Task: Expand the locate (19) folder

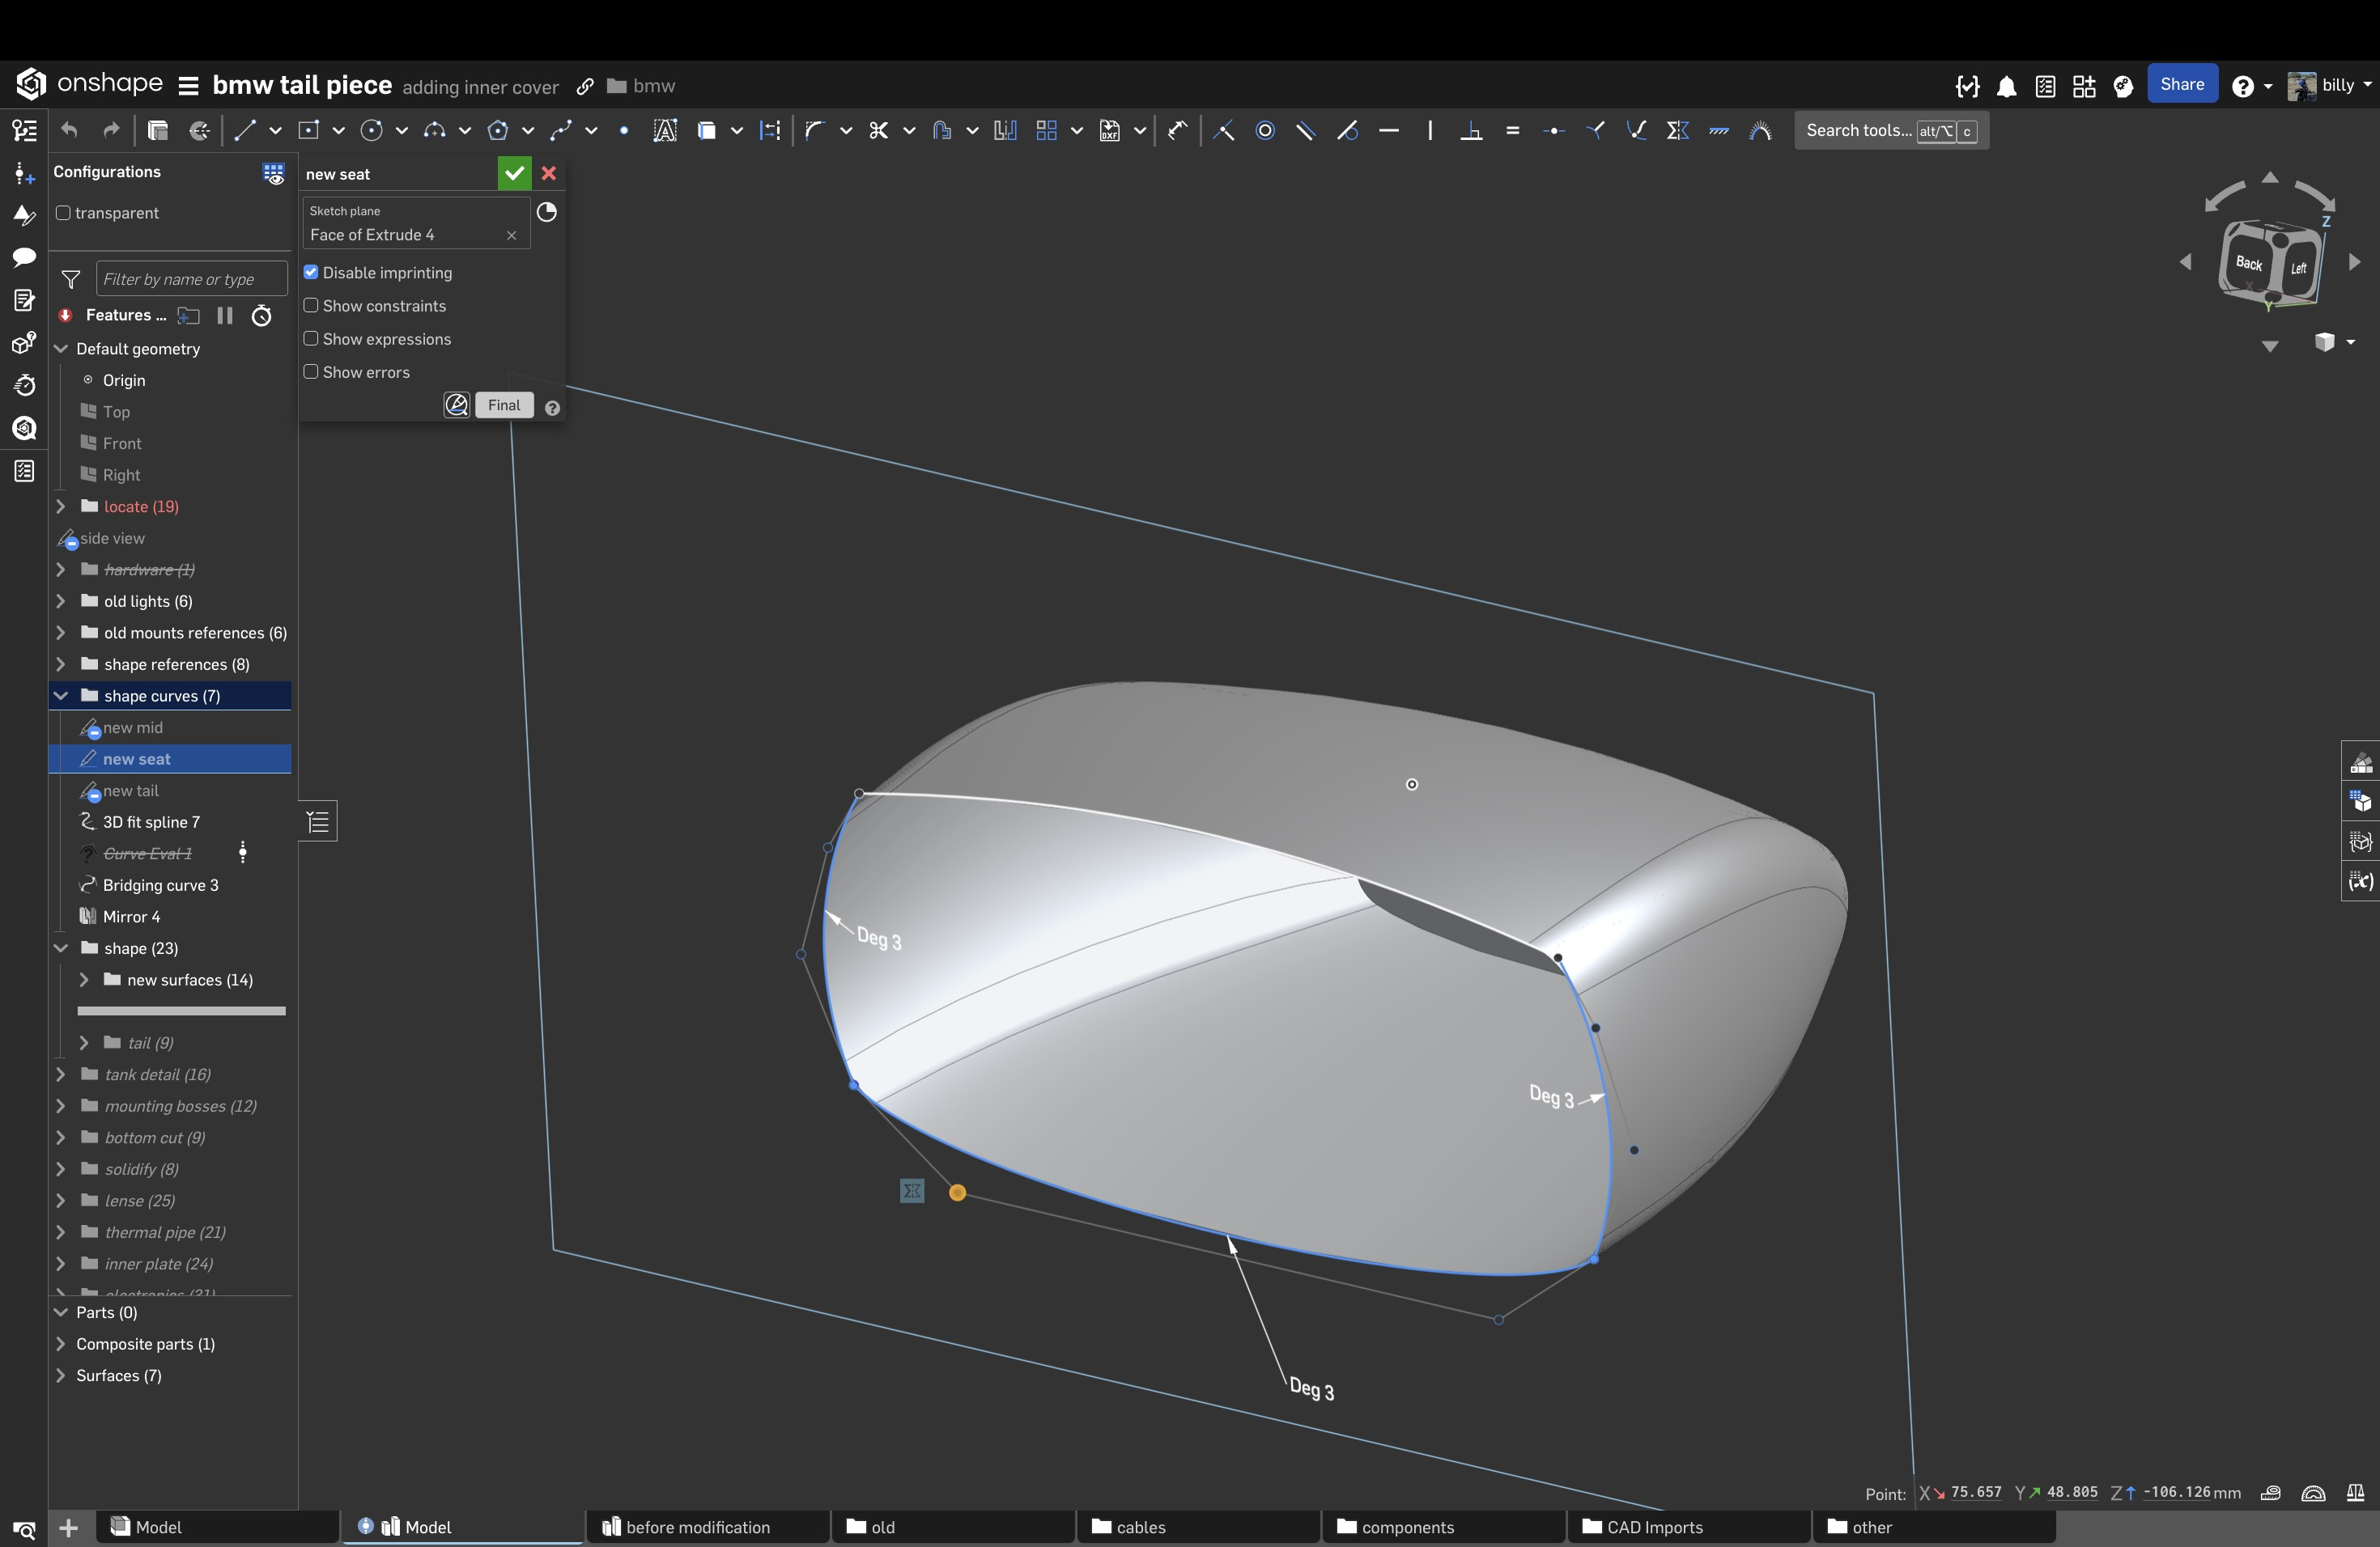Action: point(60,506)
